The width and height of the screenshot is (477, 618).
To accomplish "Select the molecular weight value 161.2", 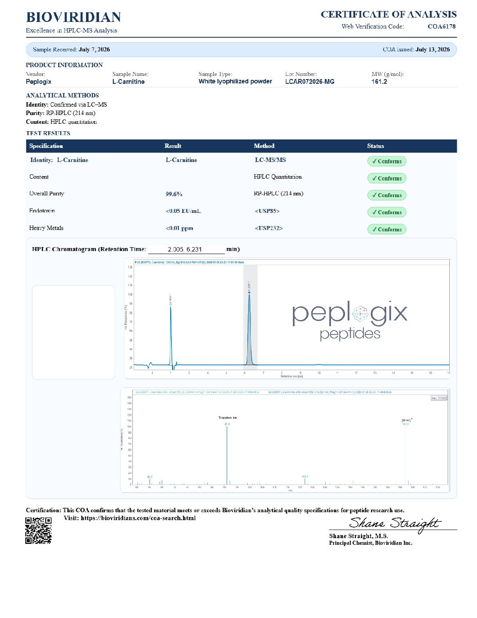I will (x=379, y=82).
